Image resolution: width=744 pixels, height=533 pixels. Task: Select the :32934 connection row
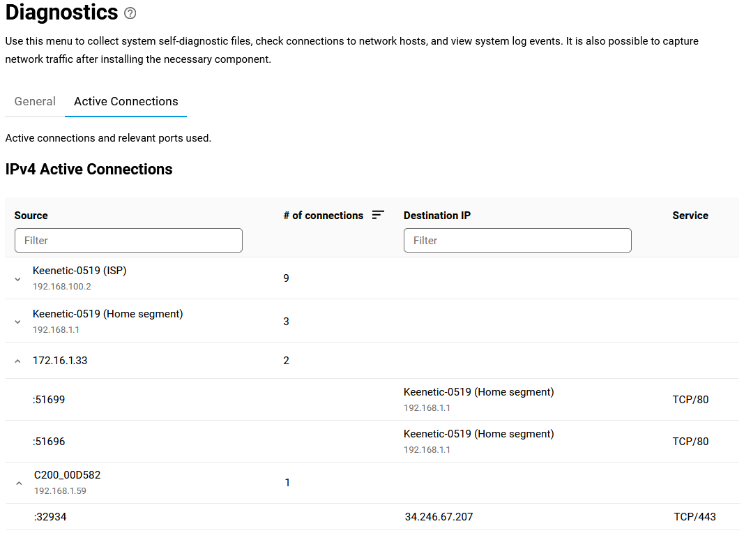coord(50,517)
